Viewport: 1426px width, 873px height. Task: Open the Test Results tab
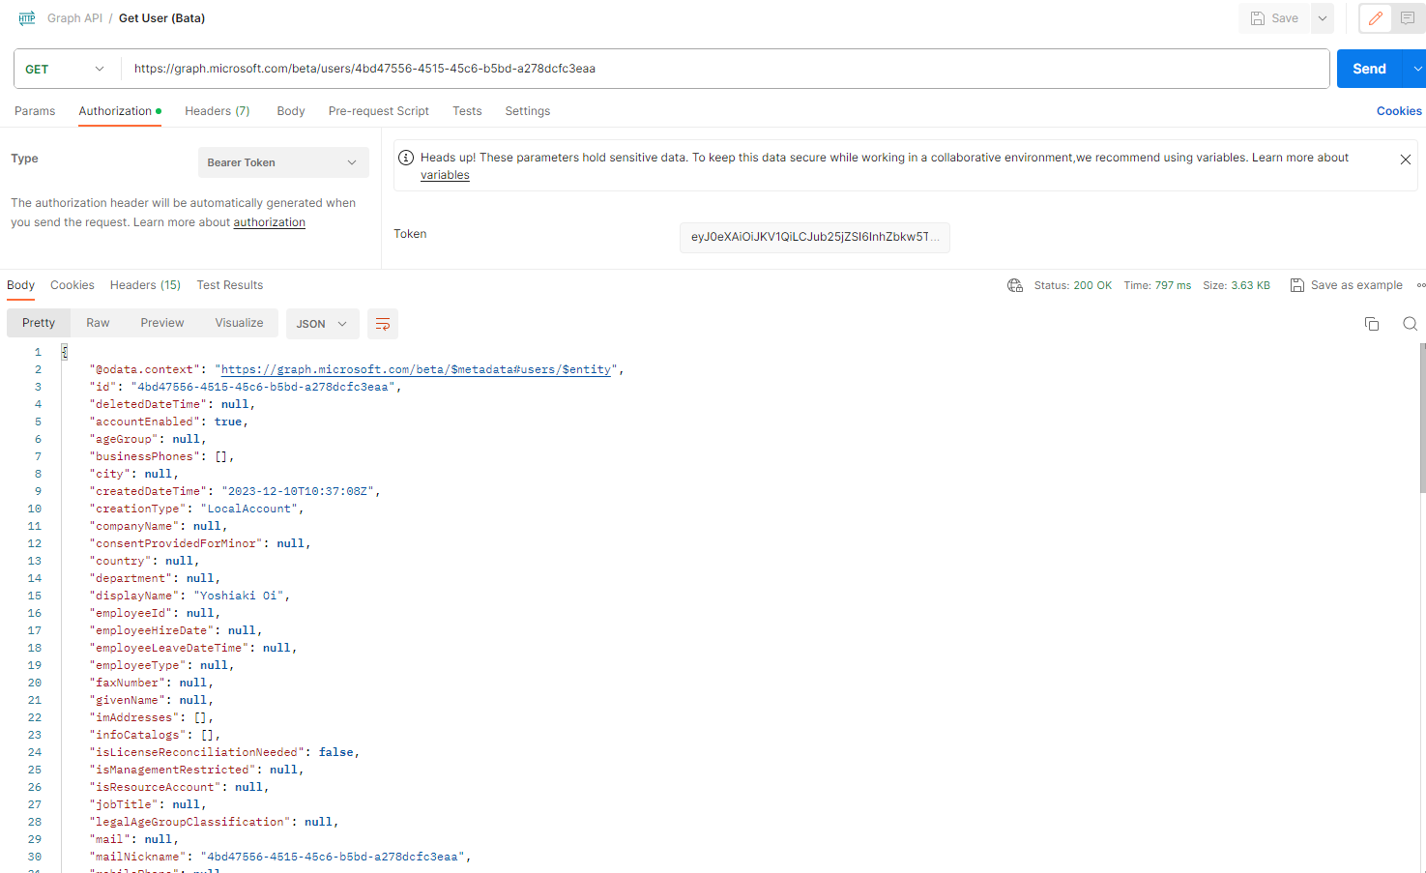click(230, 285)
